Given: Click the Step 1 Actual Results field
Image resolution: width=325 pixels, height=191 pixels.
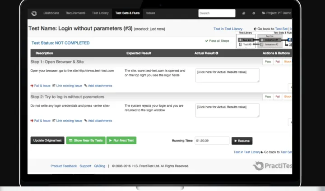Looking at the screenshot, I should 227,75.
